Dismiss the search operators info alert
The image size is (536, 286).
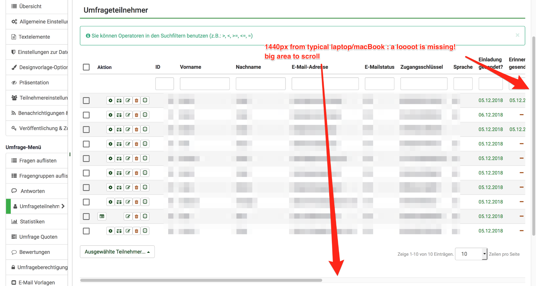(517, 35)
